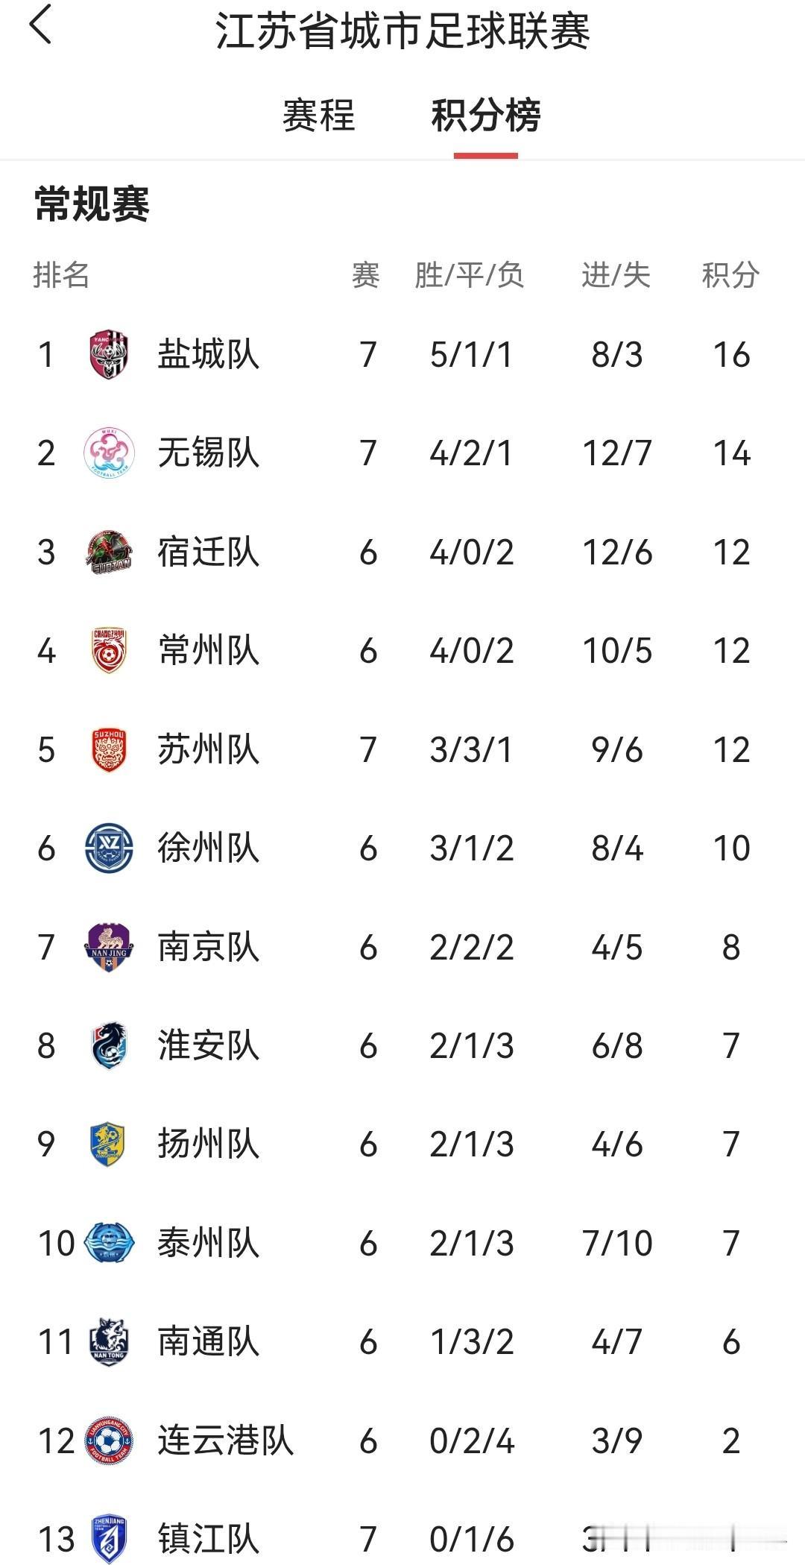Tap the Lianyungang football logo

(109, 1440)
